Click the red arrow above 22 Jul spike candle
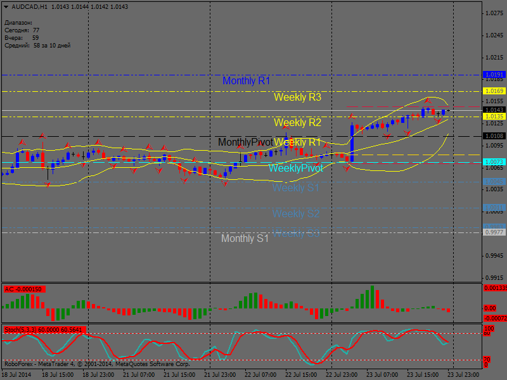 [x=352, y=117]
